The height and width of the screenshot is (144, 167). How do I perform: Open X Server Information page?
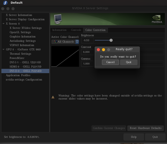[19, 15]
